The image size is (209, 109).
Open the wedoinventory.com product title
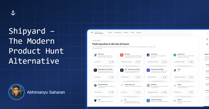[x=130, y=85]
